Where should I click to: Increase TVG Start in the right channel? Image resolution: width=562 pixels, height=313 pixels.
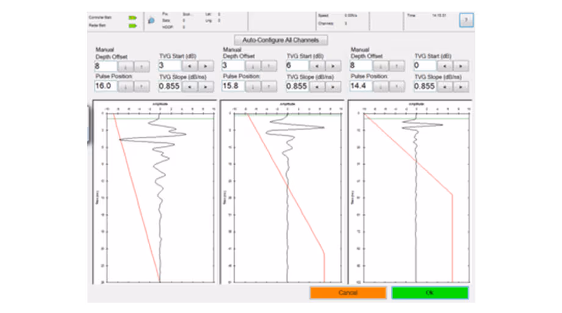click(461, 66)
